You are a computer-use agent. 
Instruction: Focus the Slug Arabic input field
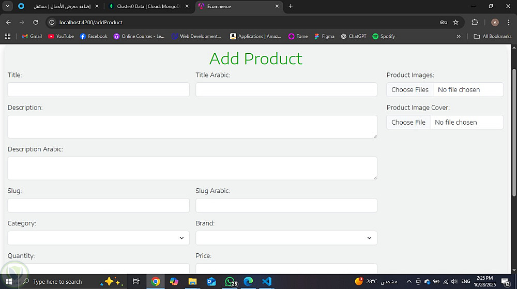click(x=286, y=205)
